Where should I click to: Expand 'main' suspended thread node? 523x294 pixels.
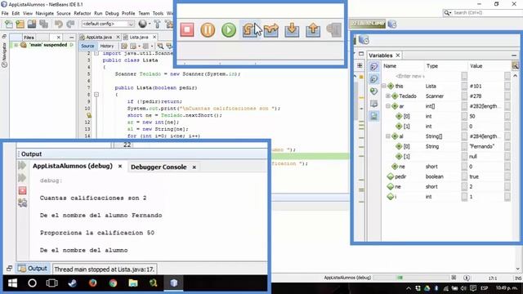pyautogui.click(x=16, y=45)
